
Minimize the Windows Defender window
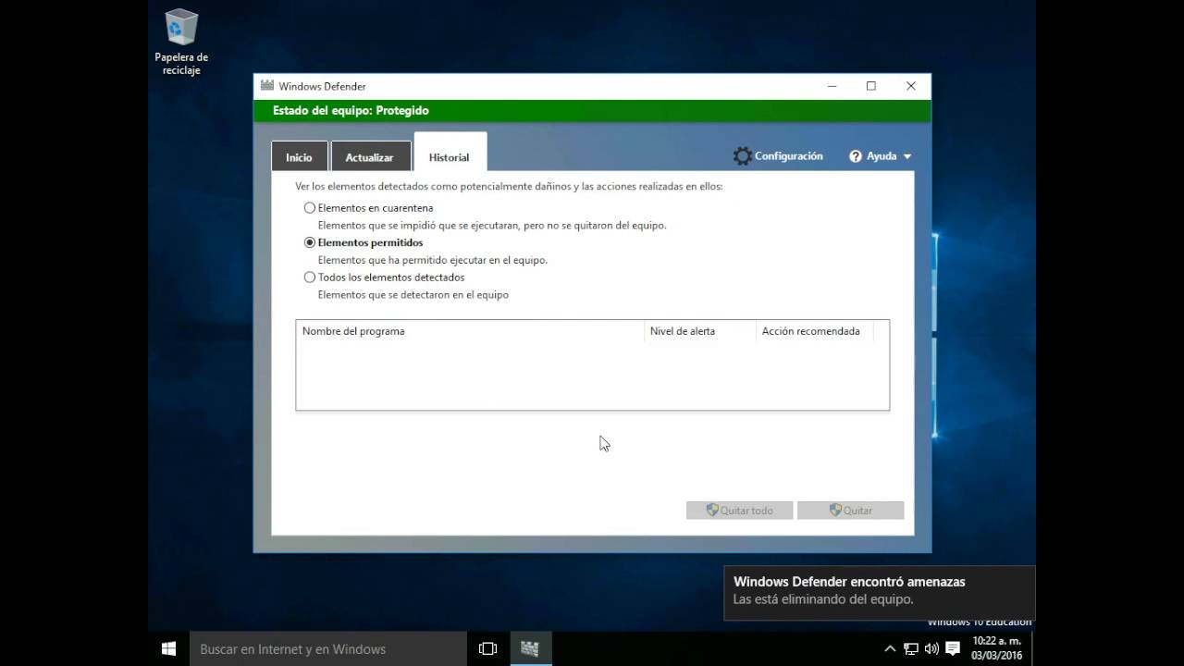[x=832, y=86]
